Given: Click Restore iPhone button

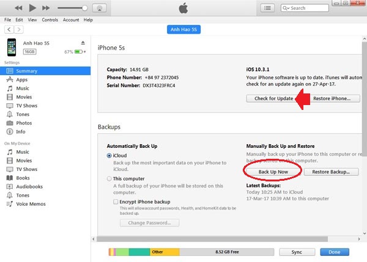Looking at the screenshot, I should 332,98.
